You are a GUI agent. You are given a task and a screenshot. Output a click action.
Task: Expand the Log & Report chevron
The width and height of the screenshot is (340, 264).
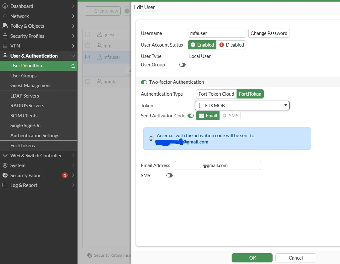pos(73,185)
